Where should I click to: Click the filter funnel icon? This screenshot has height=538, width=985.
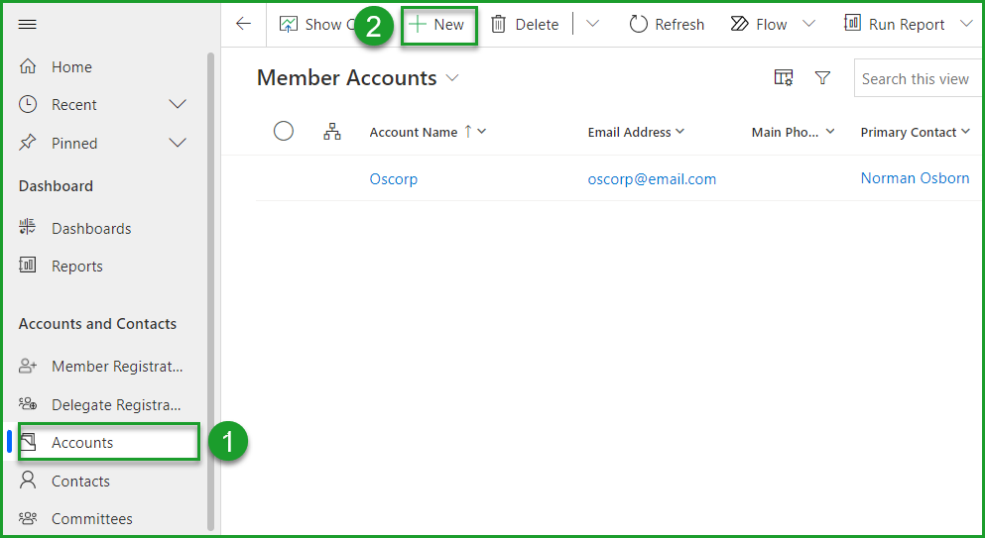click(x=822, y=78)
